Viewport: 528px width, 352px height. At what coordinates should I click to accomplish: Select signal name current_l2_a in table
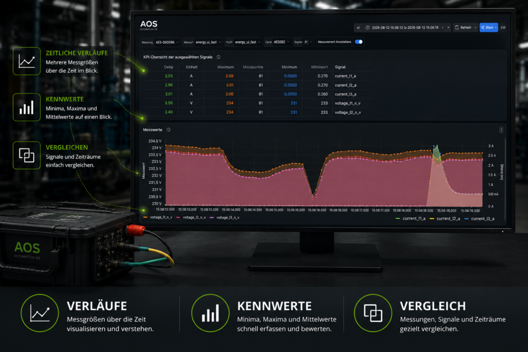pos(345,85)
